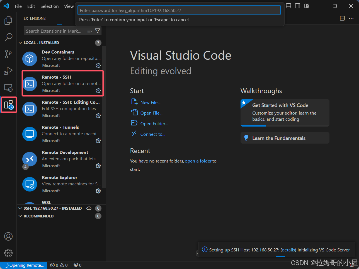
Task: Select Remote - SSH: Editing Configuration extension
Action: pos(61,109)
